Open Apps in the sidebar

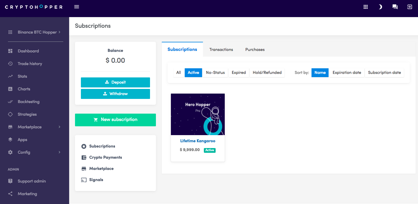point(22,140)
